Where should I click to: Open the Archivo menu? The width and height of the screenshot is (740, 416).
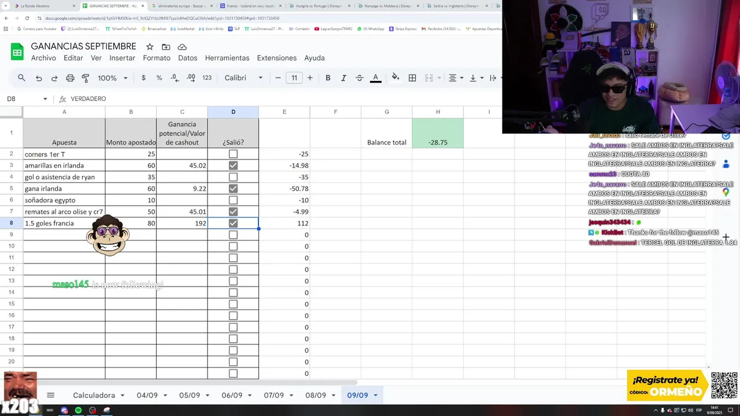[43, 58]
